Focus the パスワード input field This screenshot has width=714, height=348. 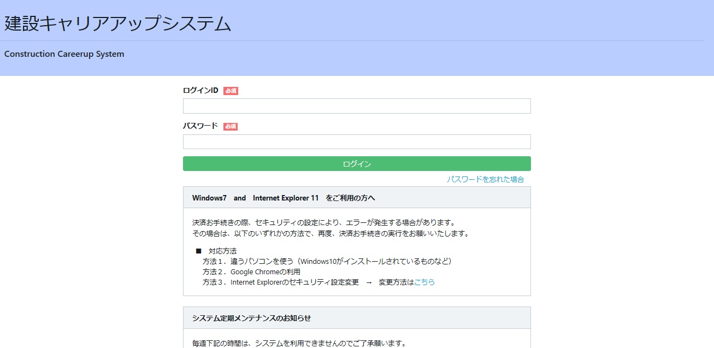pyautogui.click(x=357, y=141)
